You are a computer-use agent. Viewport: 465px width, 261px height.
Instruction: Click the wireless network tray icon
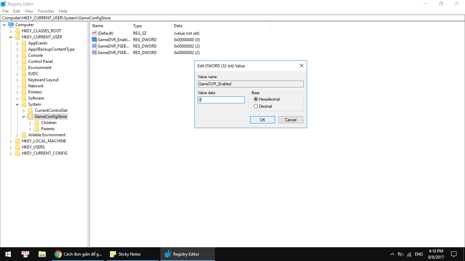point(410,254)
